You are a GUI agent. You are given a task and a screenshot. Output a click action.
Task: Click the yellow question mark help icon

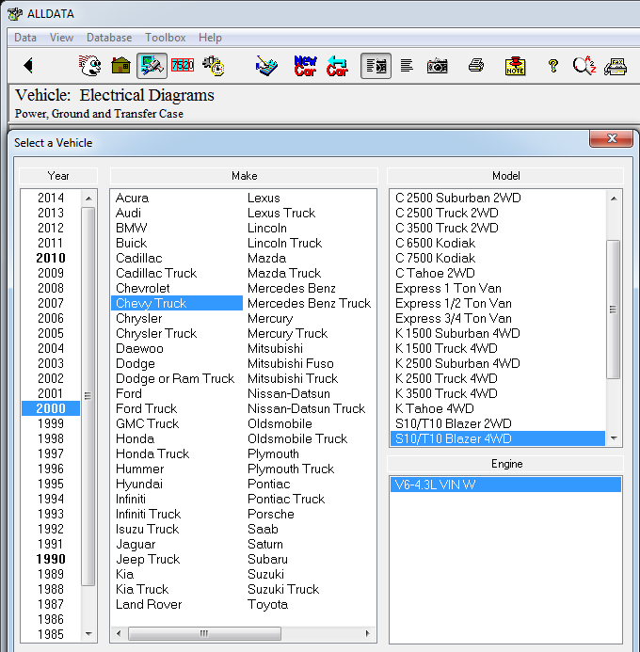553,66
